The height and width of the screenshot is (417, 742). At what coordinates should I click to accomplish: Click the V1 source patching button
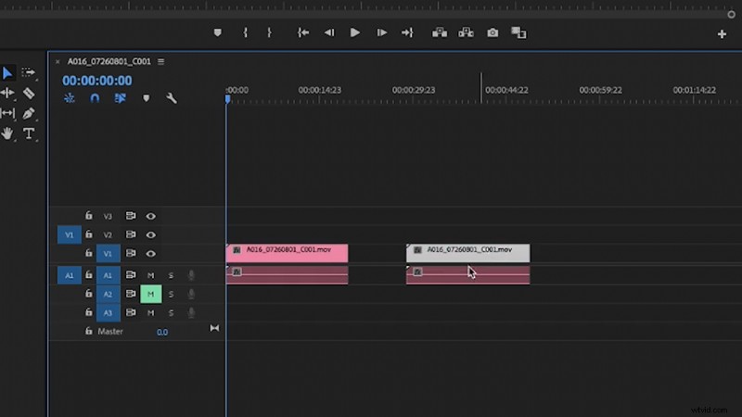tap(69, 234)
